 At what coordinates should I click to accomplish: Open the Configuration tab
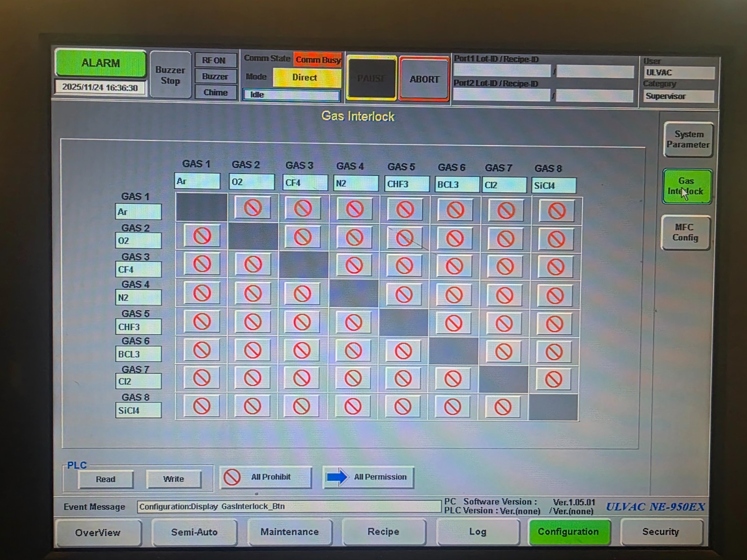click(569, 532)
